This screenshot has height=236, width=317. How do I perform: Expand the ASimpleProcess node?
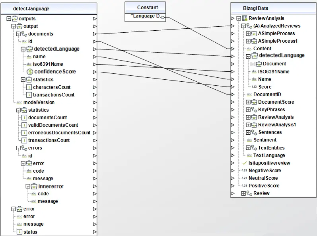pyautogui.click(x=248, y=33)
